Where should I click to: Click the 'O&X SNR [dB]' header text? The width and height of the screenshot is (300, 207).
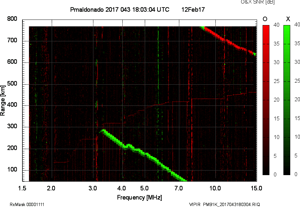click(x=257, y=2)
